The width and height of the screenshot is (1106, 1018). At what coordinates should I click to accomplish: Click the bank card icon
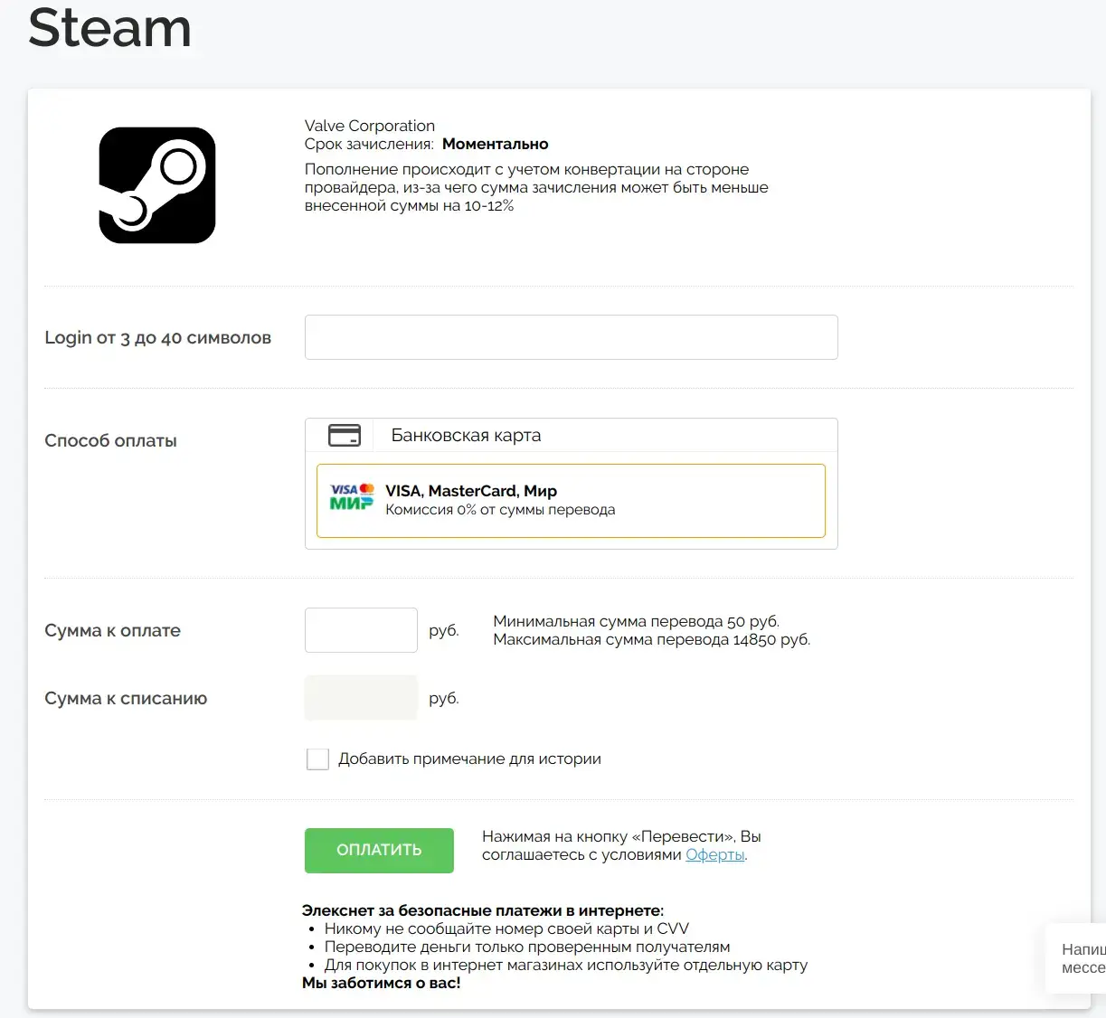click(x=344, y=436)
